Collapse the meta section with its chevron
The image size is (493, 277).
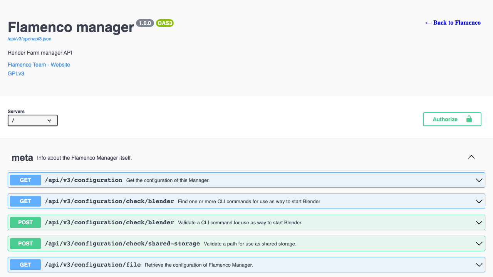click(x=471, y=157)
